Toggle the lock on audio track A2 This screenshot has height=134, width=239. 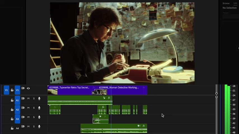pyautogui.click(x=12, y=109)
